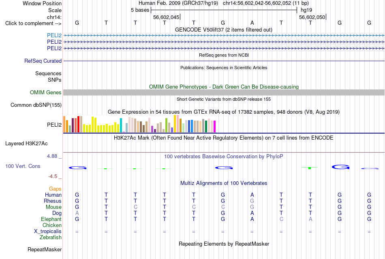Click the '5 bases' scale text
The image size is (385, 259).
(x=140, y=10)
